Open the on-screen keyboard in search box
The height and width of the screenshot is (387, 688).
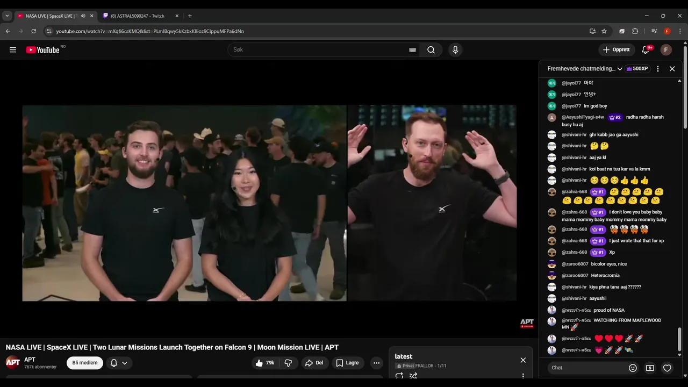pyautogui.click(x=412, y=50)
